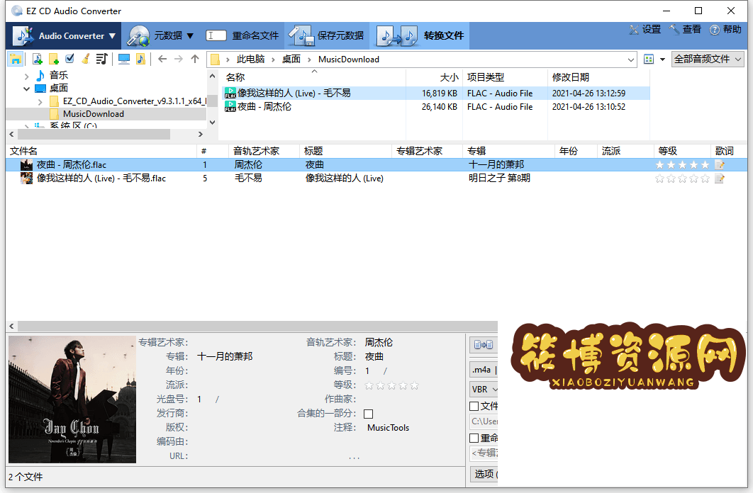Sort list by 专辑 column header
The width and height of the screenshot is (753, 493).
(508, 151)
